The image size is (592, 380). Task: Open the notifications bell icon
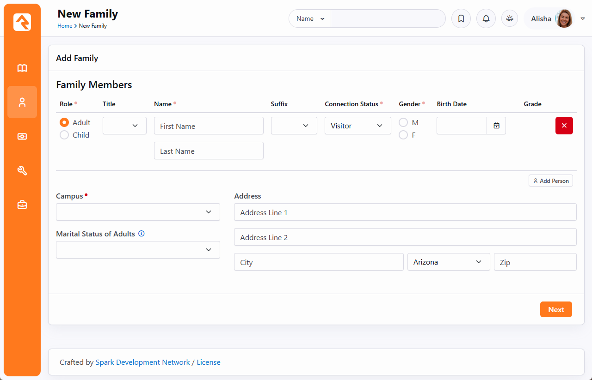486,19
